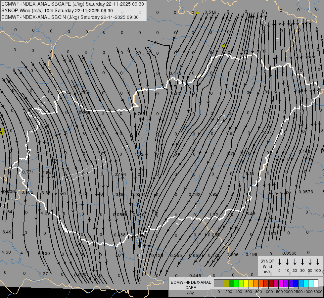
Task: Click the 2.79 value on the map
Action: coord(231,153)
